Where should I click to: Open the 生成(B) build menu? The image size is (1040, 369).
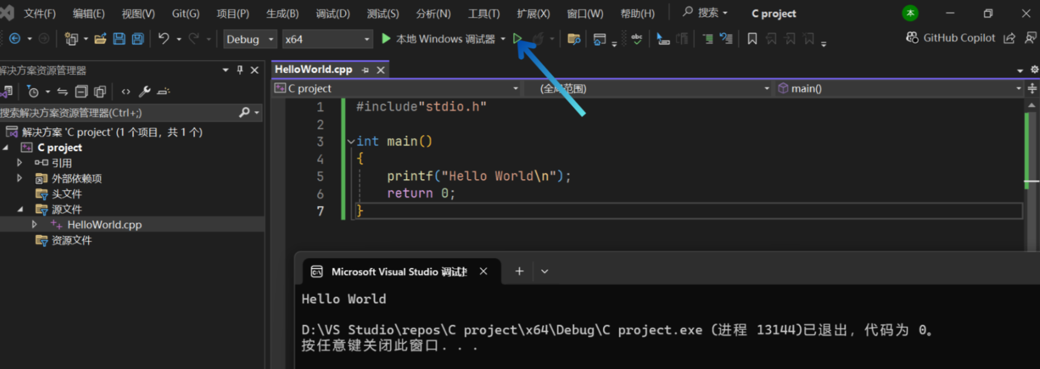(283, 14)
